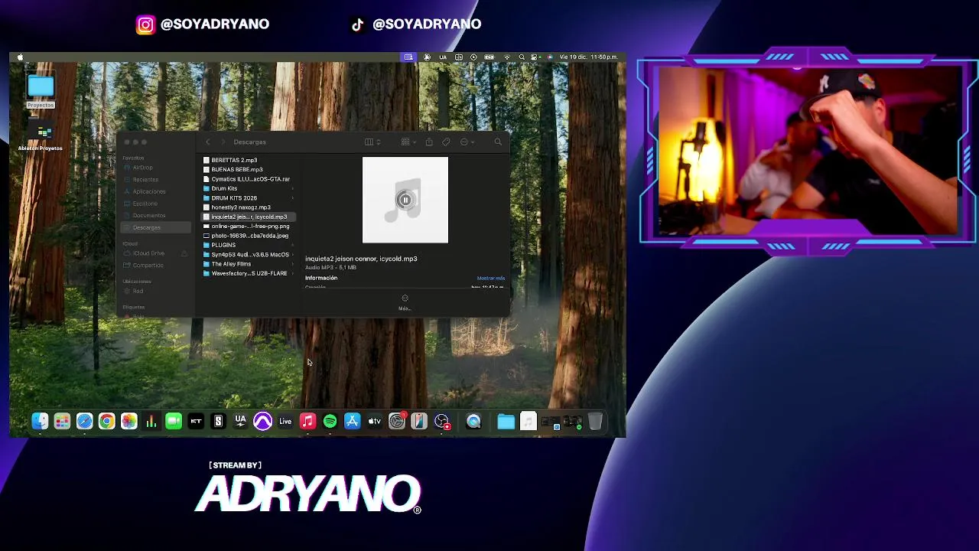The image size is (979, 551).
Task: Open the action ellipsis menu in Finder
Action: click(x=467, y=142)
